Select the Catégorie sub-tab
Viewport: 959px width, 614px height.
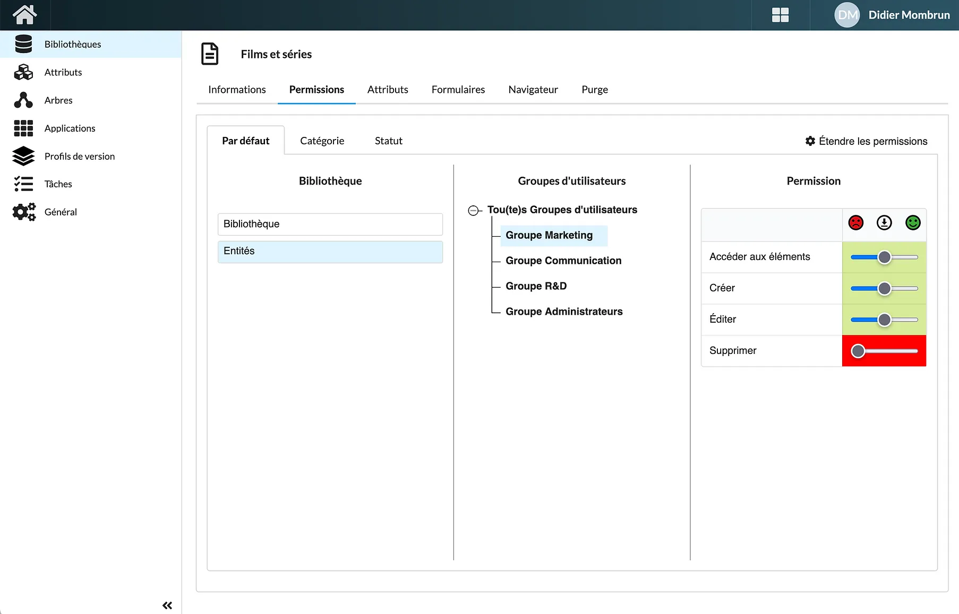click(322, 141)
